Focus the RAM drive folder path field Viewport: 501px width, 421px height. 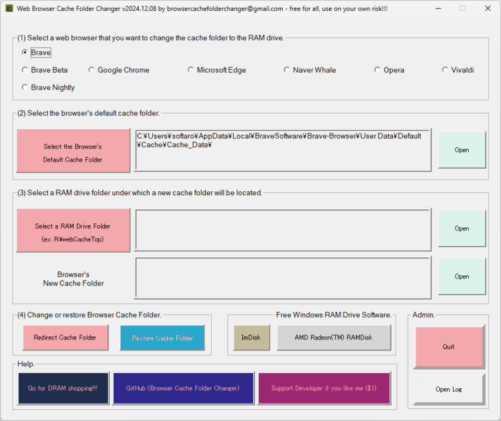(x=283, y=230)
